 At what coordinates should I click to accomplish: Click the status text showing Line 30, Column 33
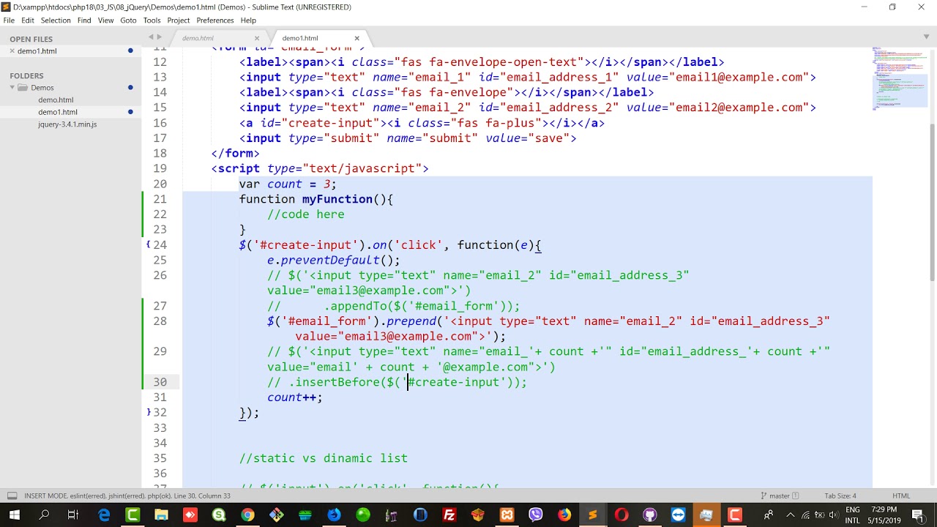pos(201,496)
